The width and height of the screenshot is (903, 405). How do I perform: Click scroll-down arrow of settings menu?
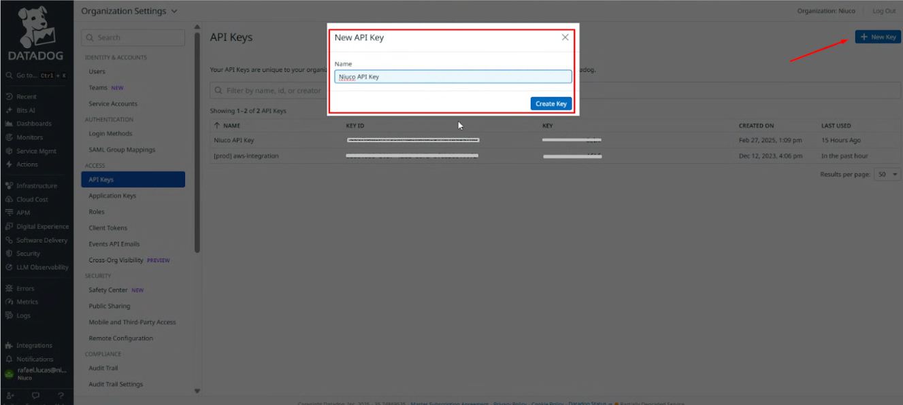coord(197,391)
